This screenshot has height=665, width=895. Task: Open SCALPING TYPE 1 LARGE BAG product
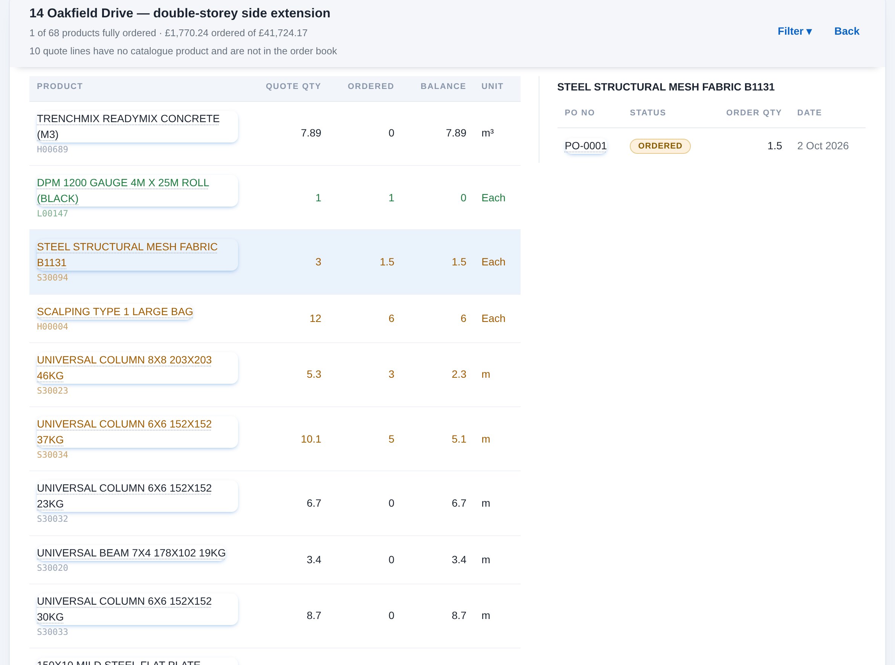(x=115, y=311)
